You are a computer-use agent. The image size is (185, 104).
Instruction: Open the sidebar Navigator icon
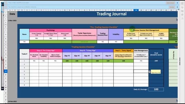click(x=182, y=15)
